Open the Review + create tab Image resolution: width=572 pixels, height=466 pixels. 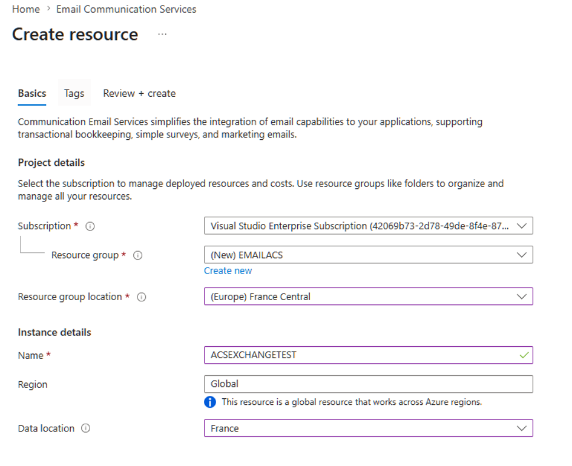[x=139, y=93]
